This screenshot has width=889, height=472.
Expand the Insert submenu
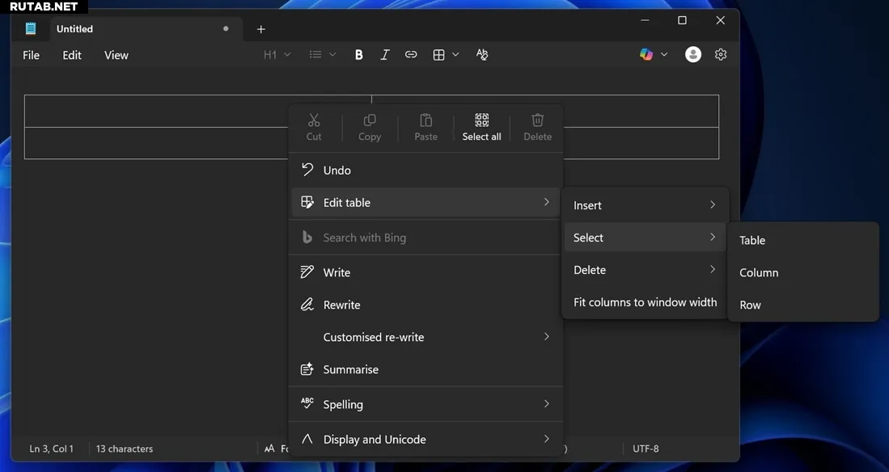(x=645, y=205)
